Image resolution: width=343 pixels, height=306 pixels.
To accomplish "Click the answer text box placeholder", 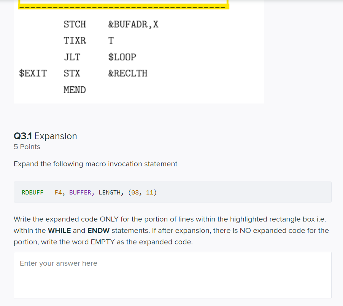I will (58, 263).
